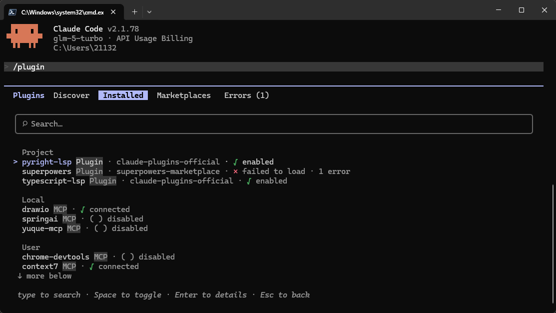This screenshot has width=556, height=313.
Task: Click the Claude Code v2.1.78 version text
Action: click(x=96, y=28)
